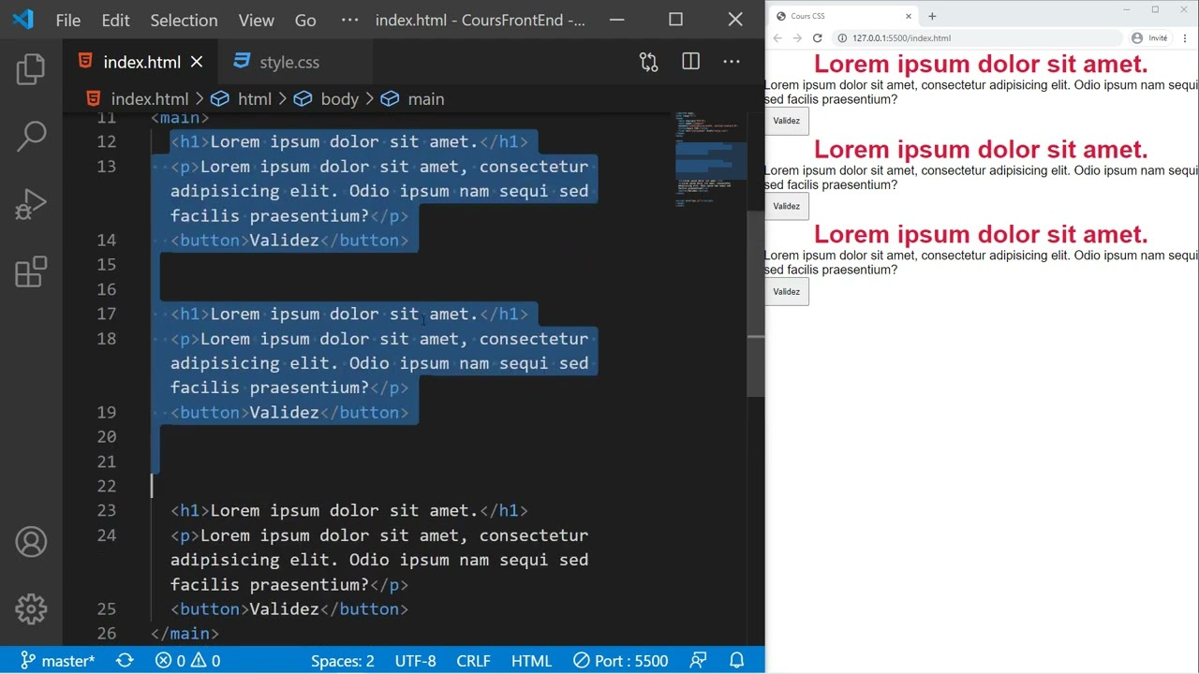Change language mode HTML in status bar
The height and width of the screenshot is (674, 1199).
click(531, 661)
